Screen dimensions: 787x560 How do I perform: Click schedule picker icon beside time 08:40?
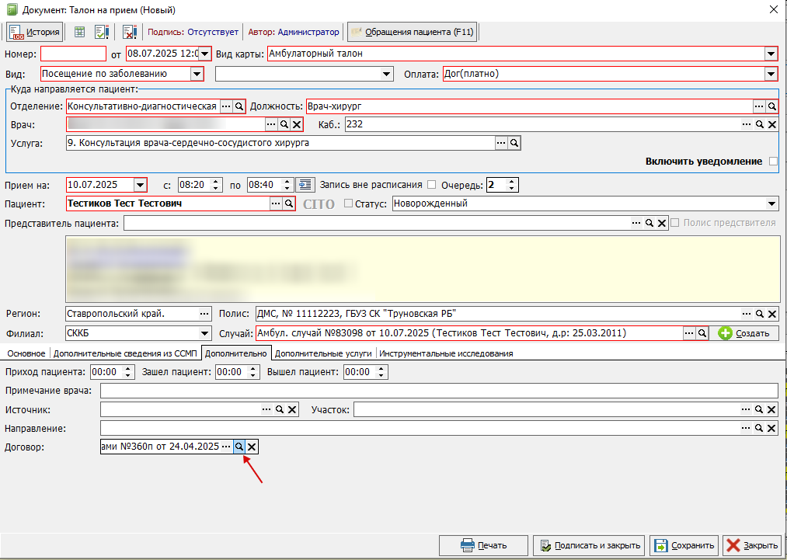coord(305,185)
